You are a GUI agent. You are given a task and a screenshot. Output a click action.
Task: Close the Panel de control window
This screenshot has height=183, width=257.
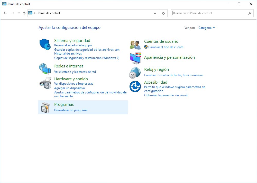tap(251, 4)
